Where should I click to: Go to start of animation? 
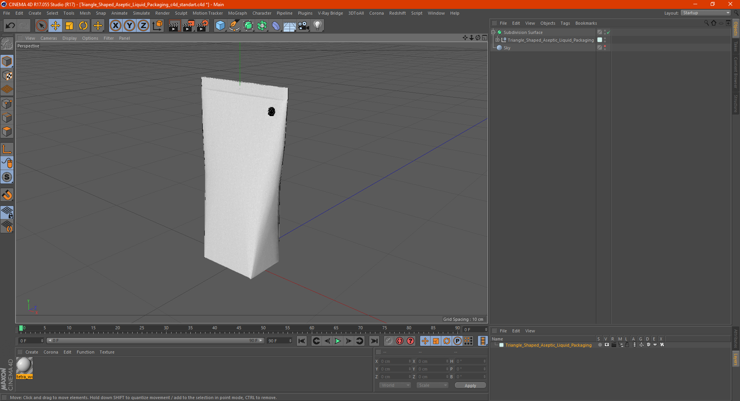coord(301,341)
